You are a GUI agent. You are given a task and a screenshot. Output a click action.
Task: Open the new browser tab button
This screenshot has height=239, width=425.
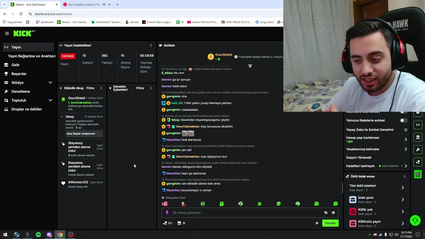click(x=117, y=4)
